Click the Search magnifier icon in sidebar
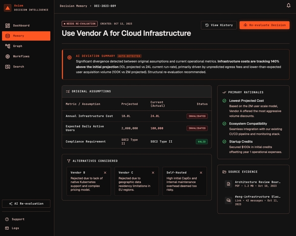Viewport: 296px width, 236px height. tap(7, 67)
